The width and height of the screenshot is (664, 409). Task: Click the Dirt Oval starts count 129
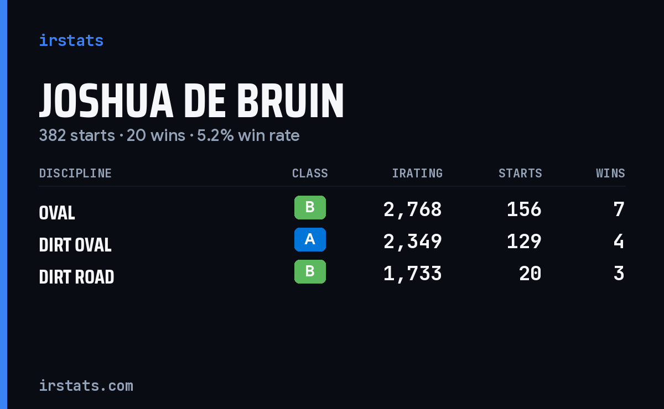(524, 242)
